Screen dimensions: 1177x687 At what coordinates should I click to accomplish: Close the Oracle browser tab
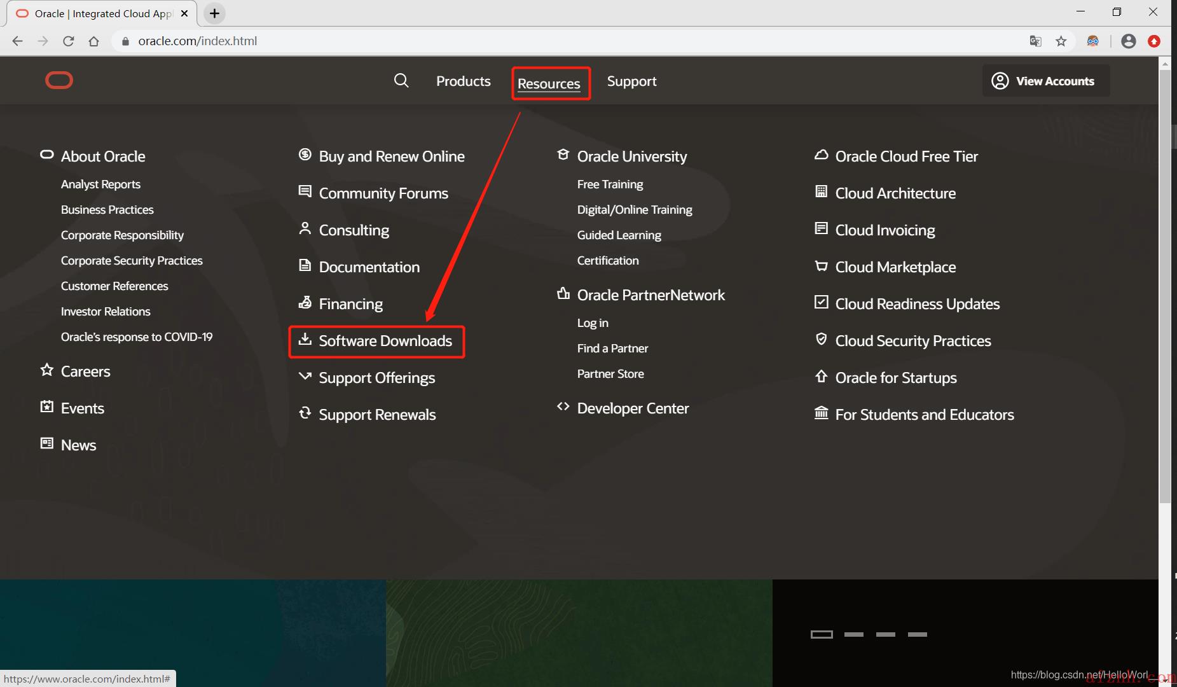184,13
